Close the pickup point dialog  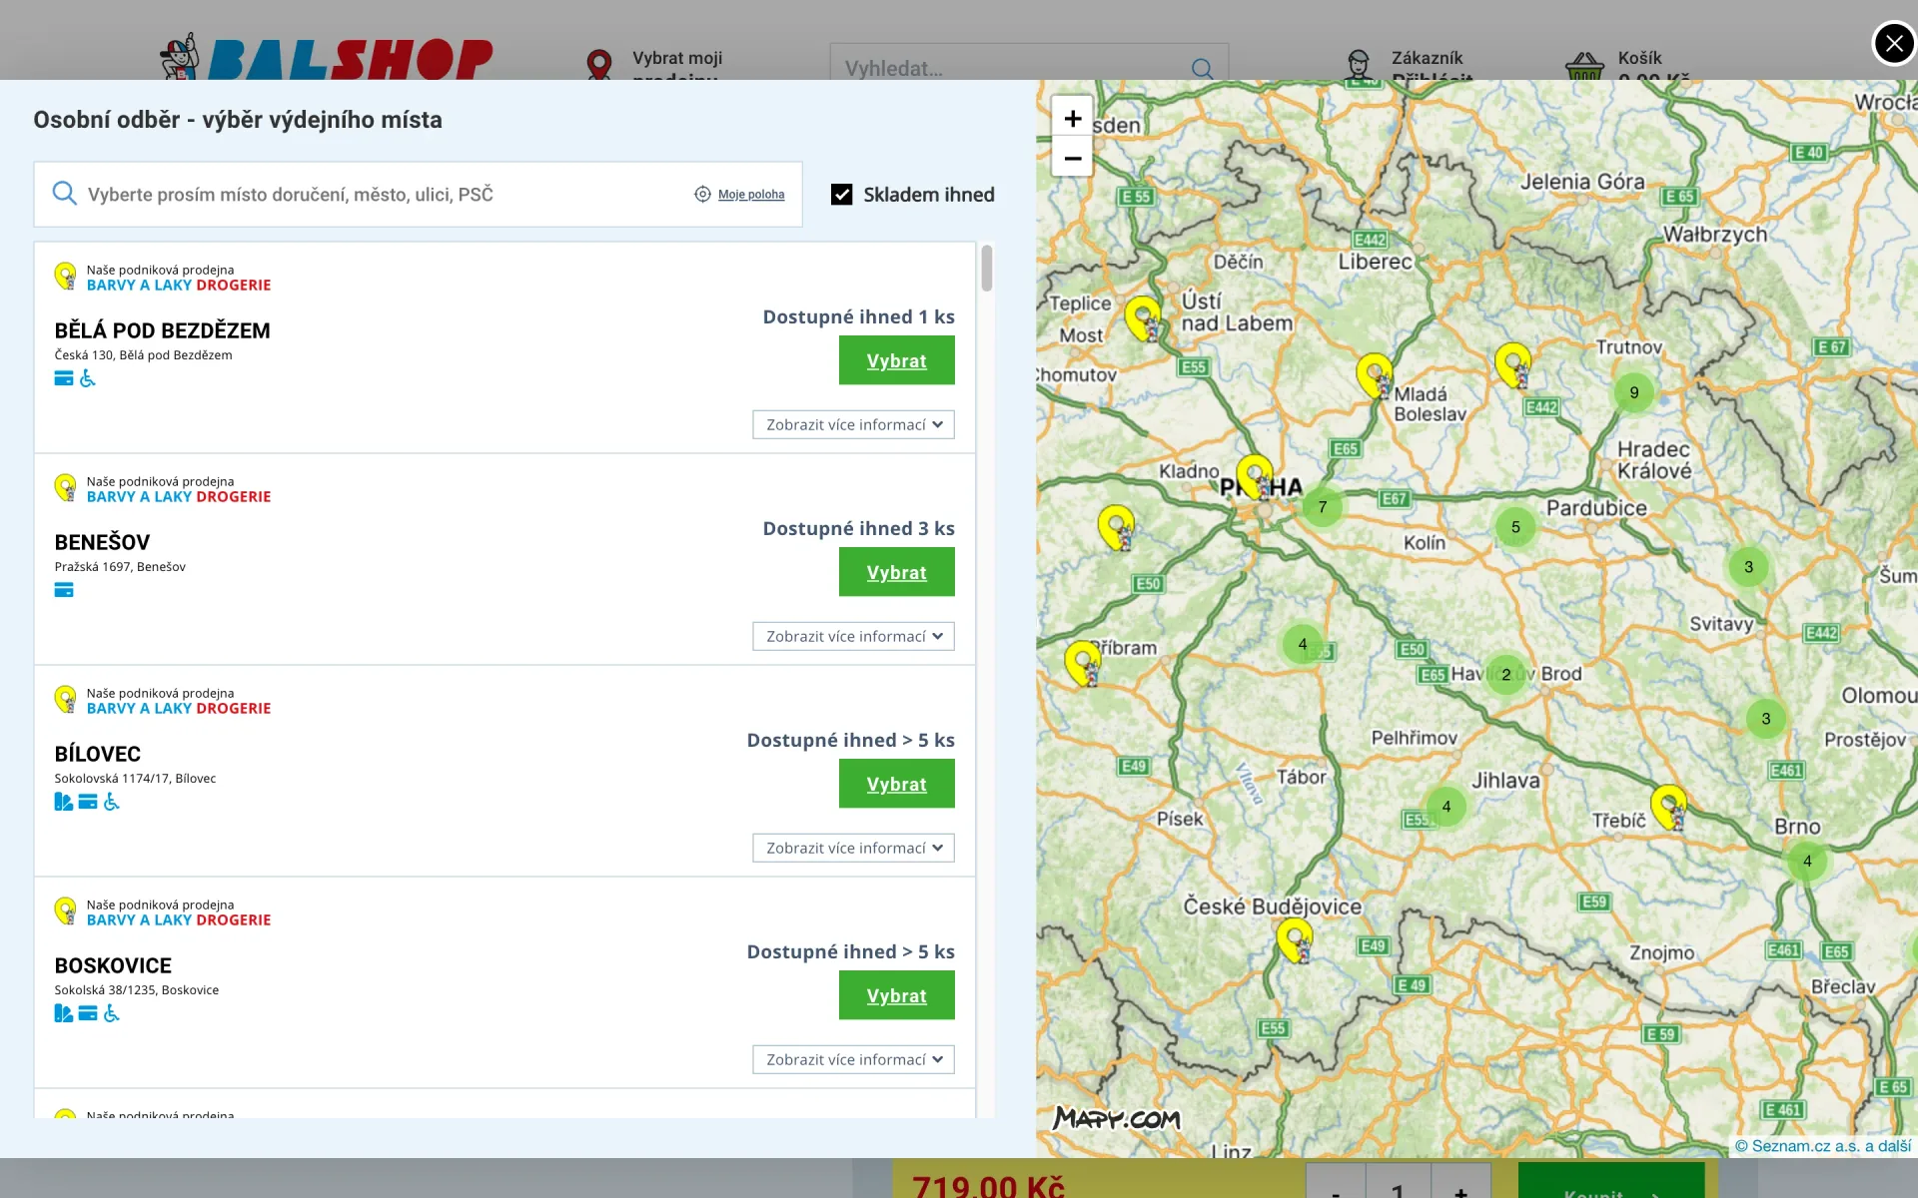click(1893, 43)
